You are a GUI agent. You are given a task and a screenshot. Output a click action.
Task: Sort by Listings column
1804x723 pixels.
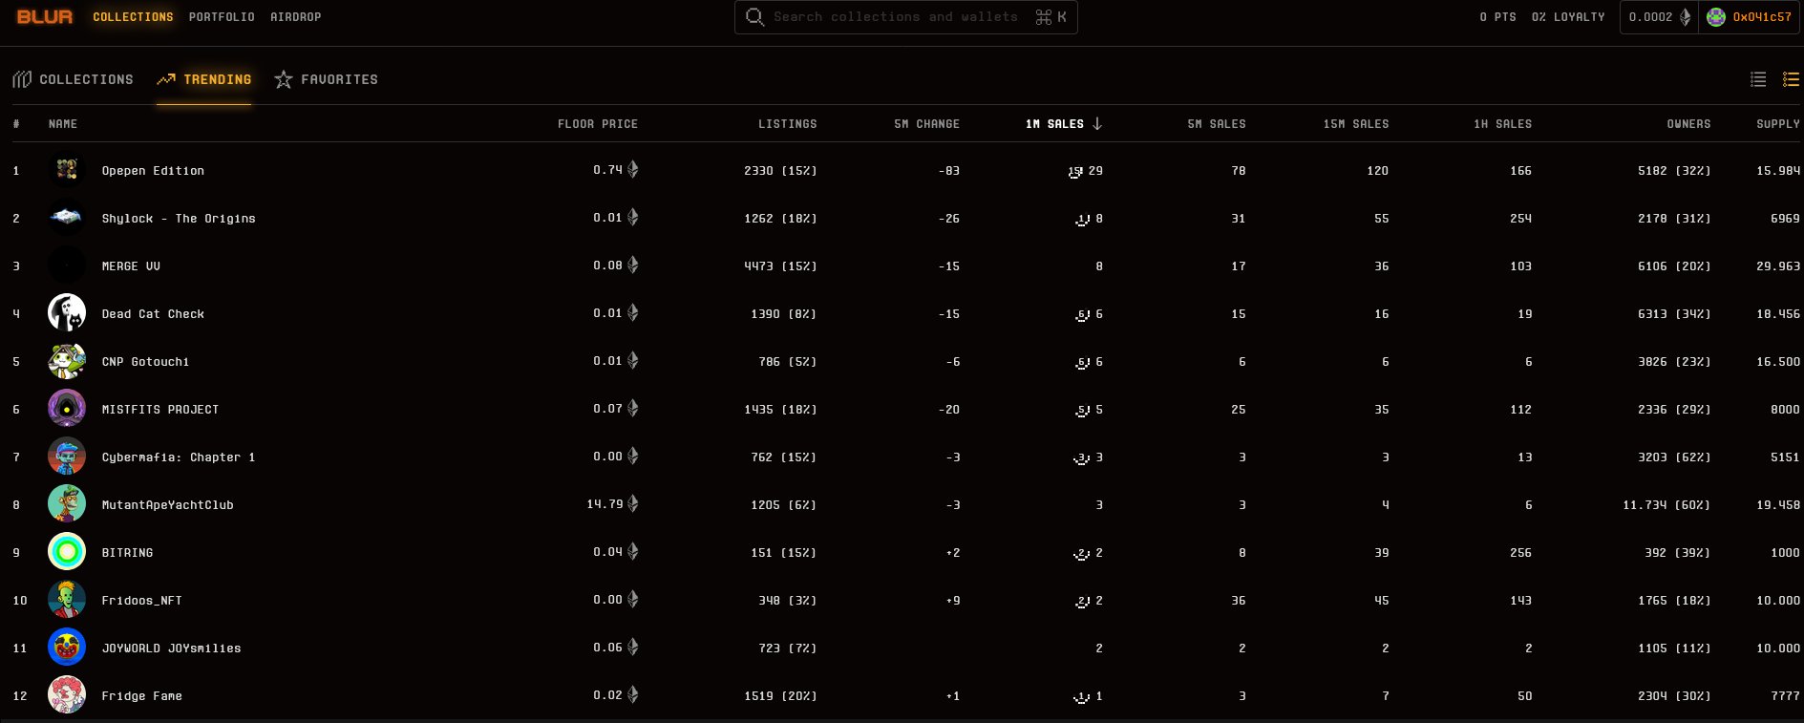[x=788, y=124]
